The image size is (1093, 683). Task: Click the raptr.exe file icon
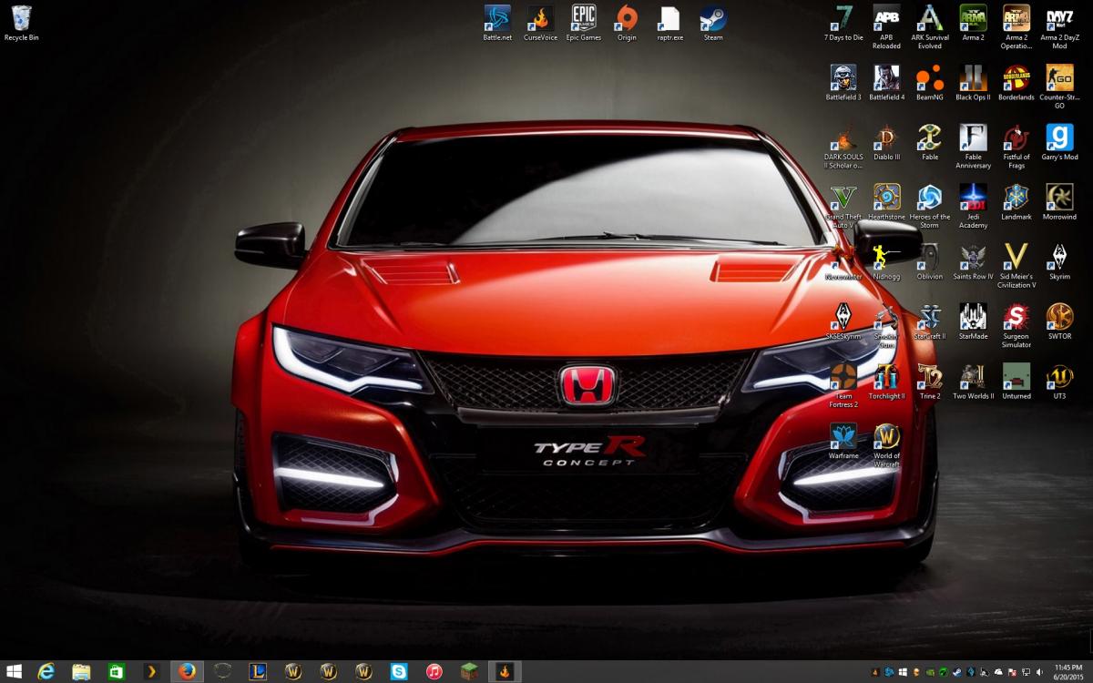(x=669, y=19)
